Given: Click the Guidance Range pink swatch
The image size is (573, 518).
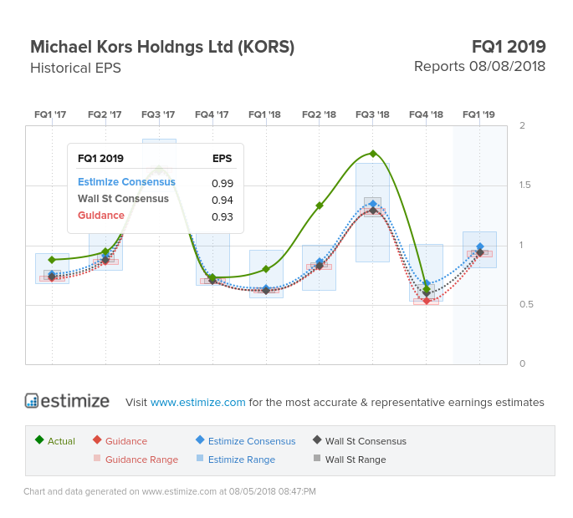Looking at the screenshot, I should (97, 458).
